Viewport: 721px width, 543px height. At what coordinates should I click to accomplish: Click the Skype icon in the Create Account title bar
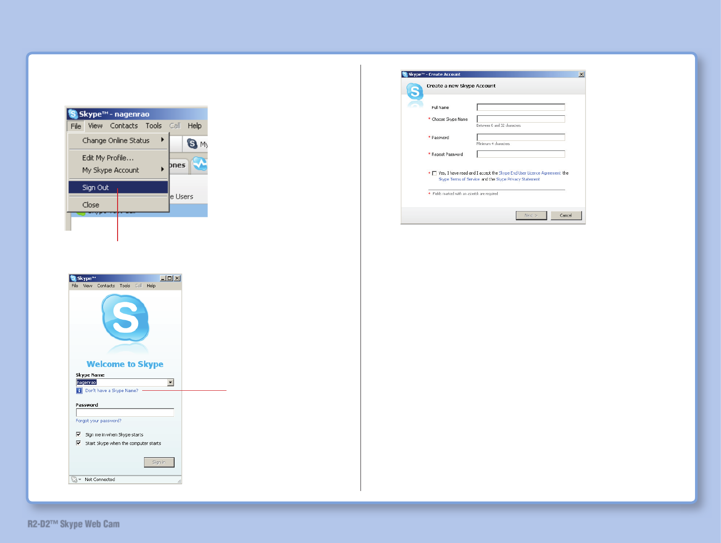tap(405, 74)
